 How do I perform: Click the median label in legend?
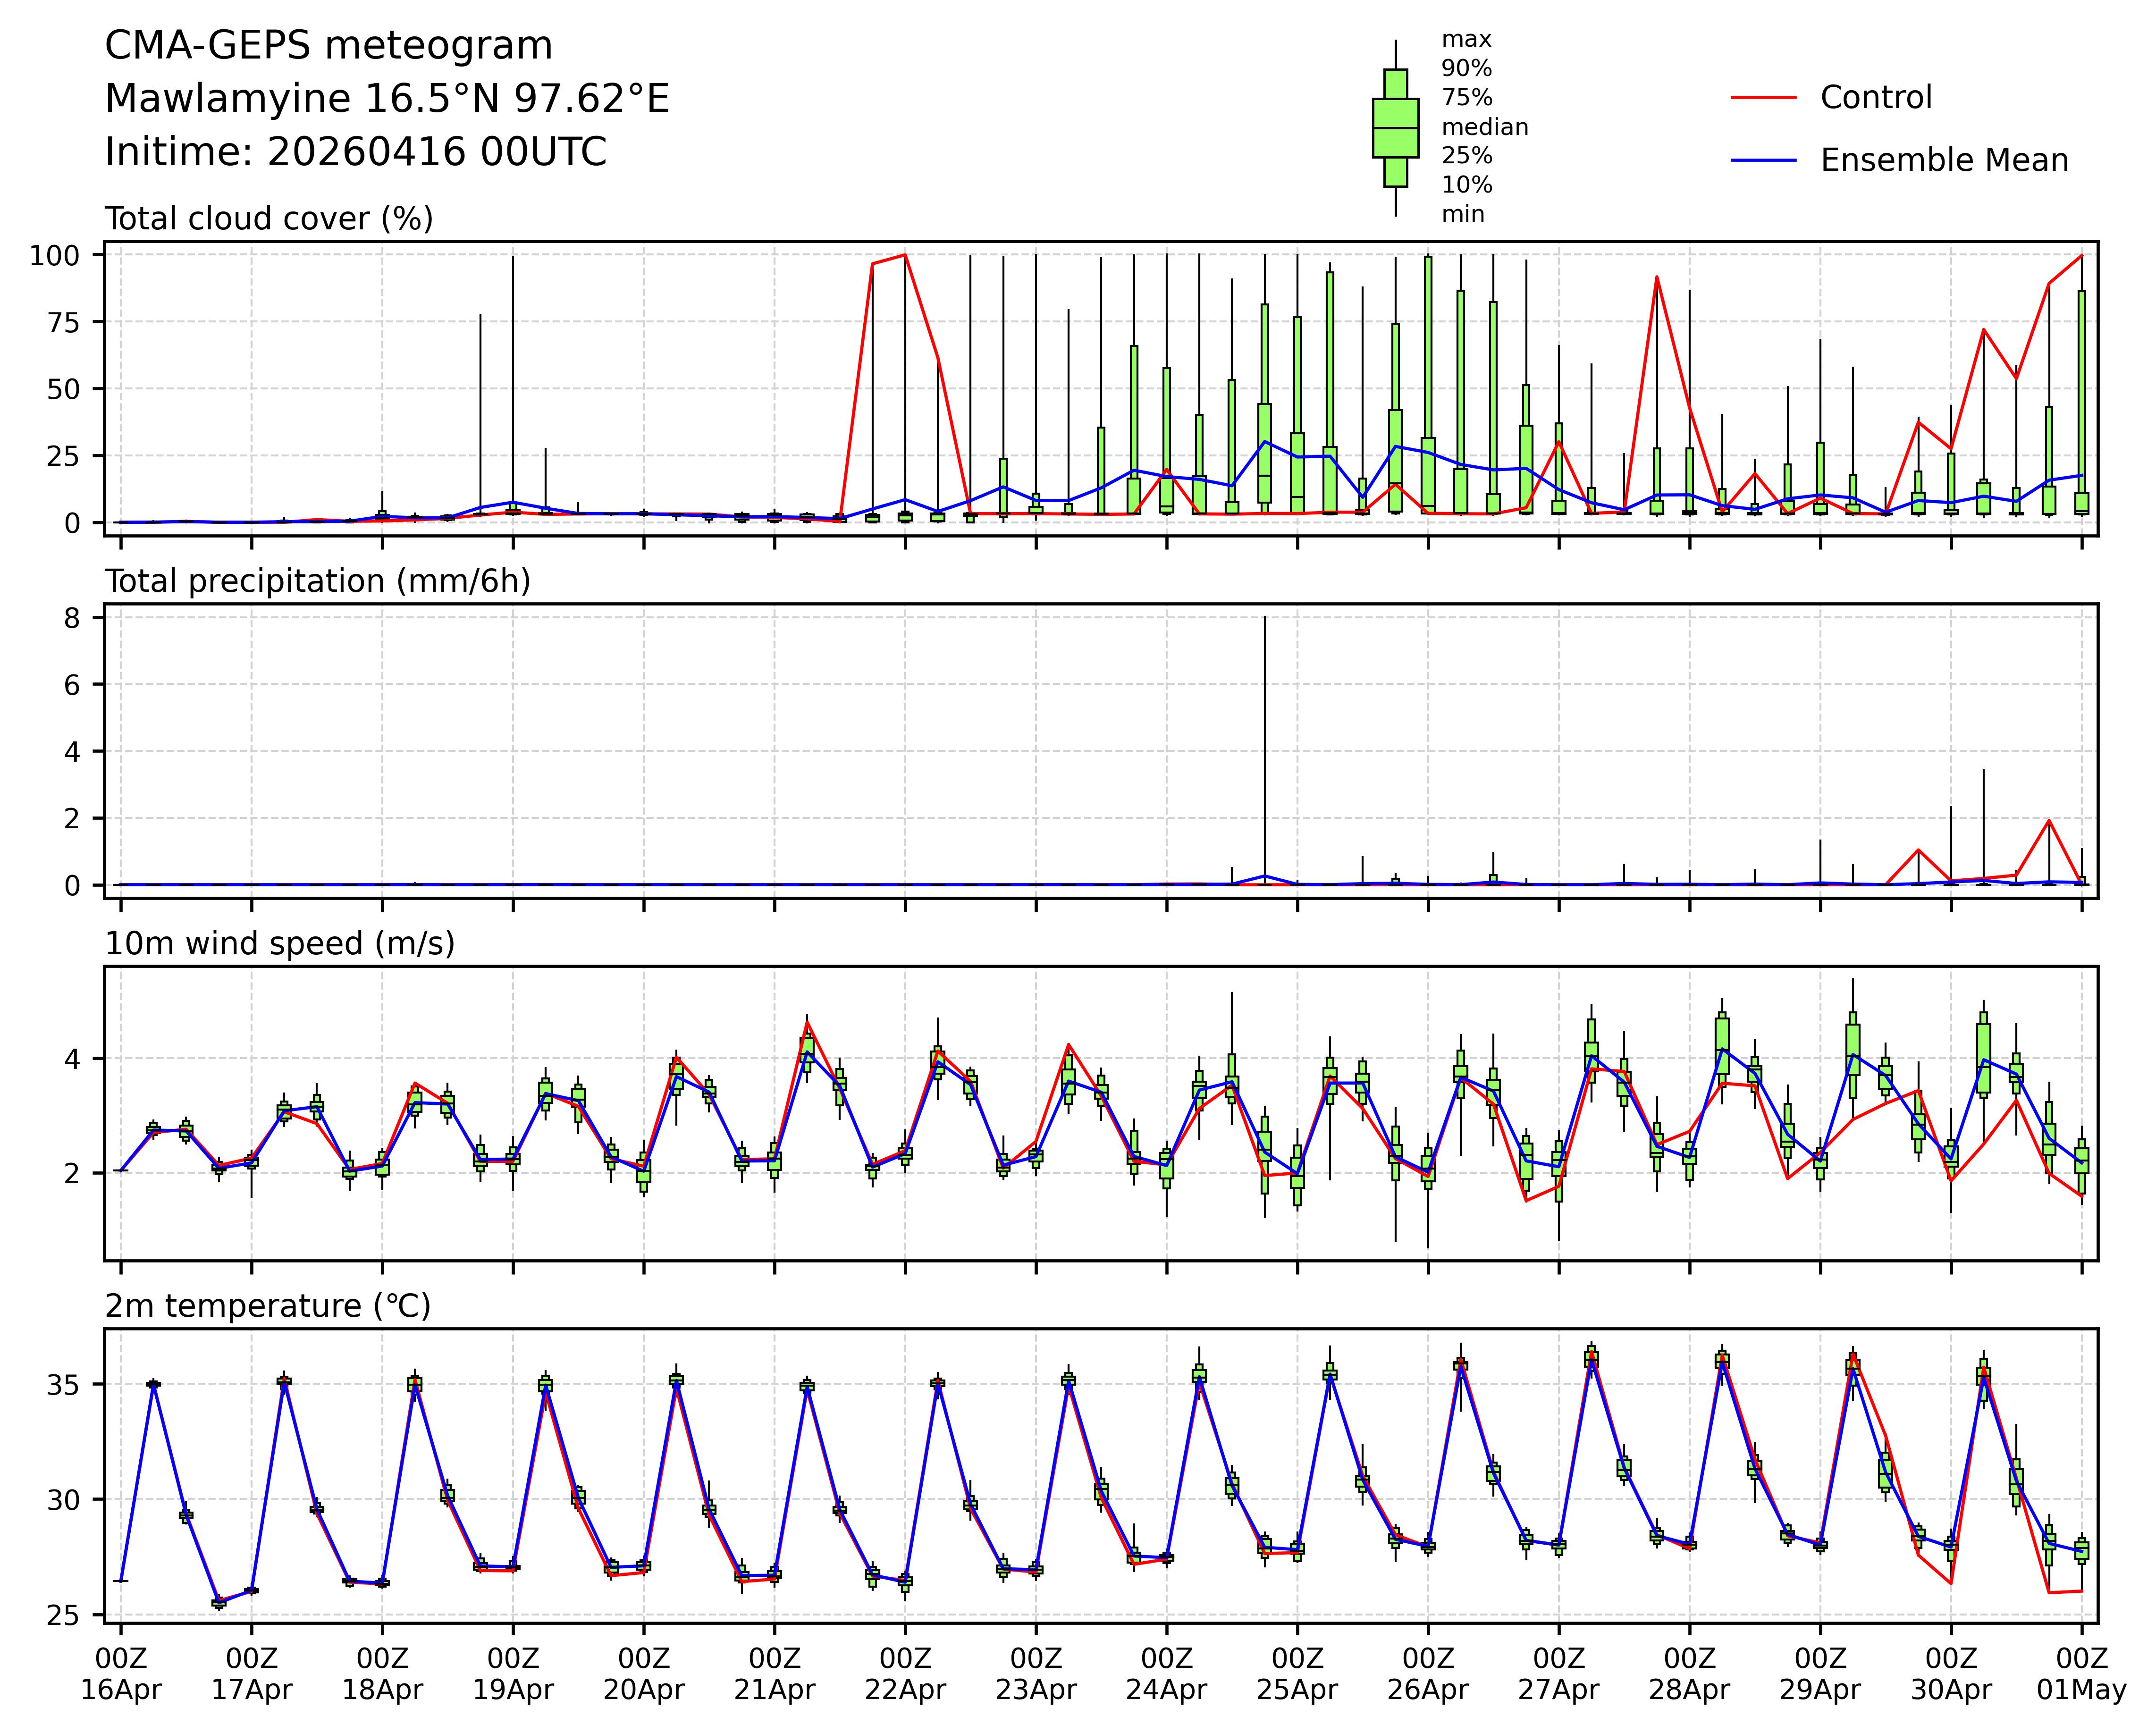tap(1484, 127)
